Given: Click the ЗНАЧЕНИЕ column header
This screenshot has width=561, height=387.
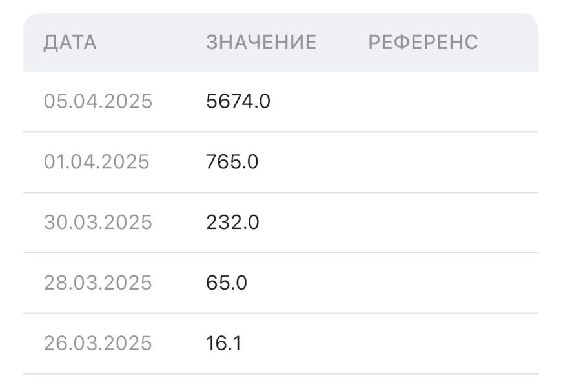Looking at the screenshot, I should pos(261,43).
